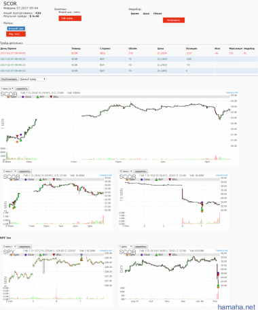This screenshot has width=258, height=310.
Task: Click the red SELL legend triangle in DAY chart
Action: pyautogui.click(x=170, y=255)
